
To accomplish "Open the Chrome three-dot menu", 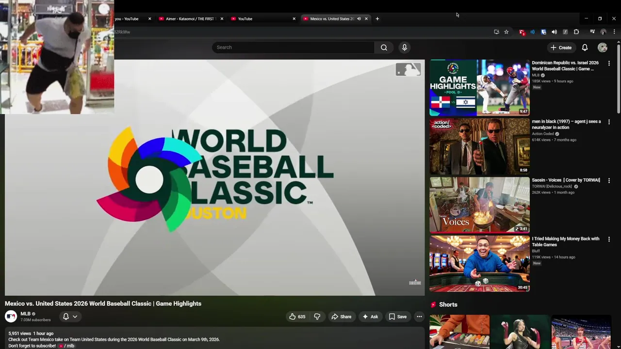I will pyautogui.click(x=614, y=32).
